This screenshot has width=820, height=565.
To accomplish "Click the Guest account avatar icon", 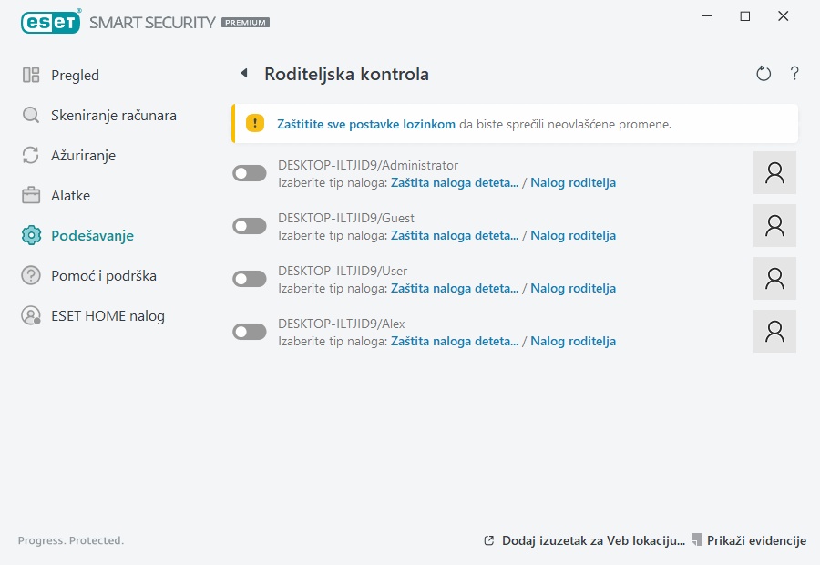I will tap(774, 226).
